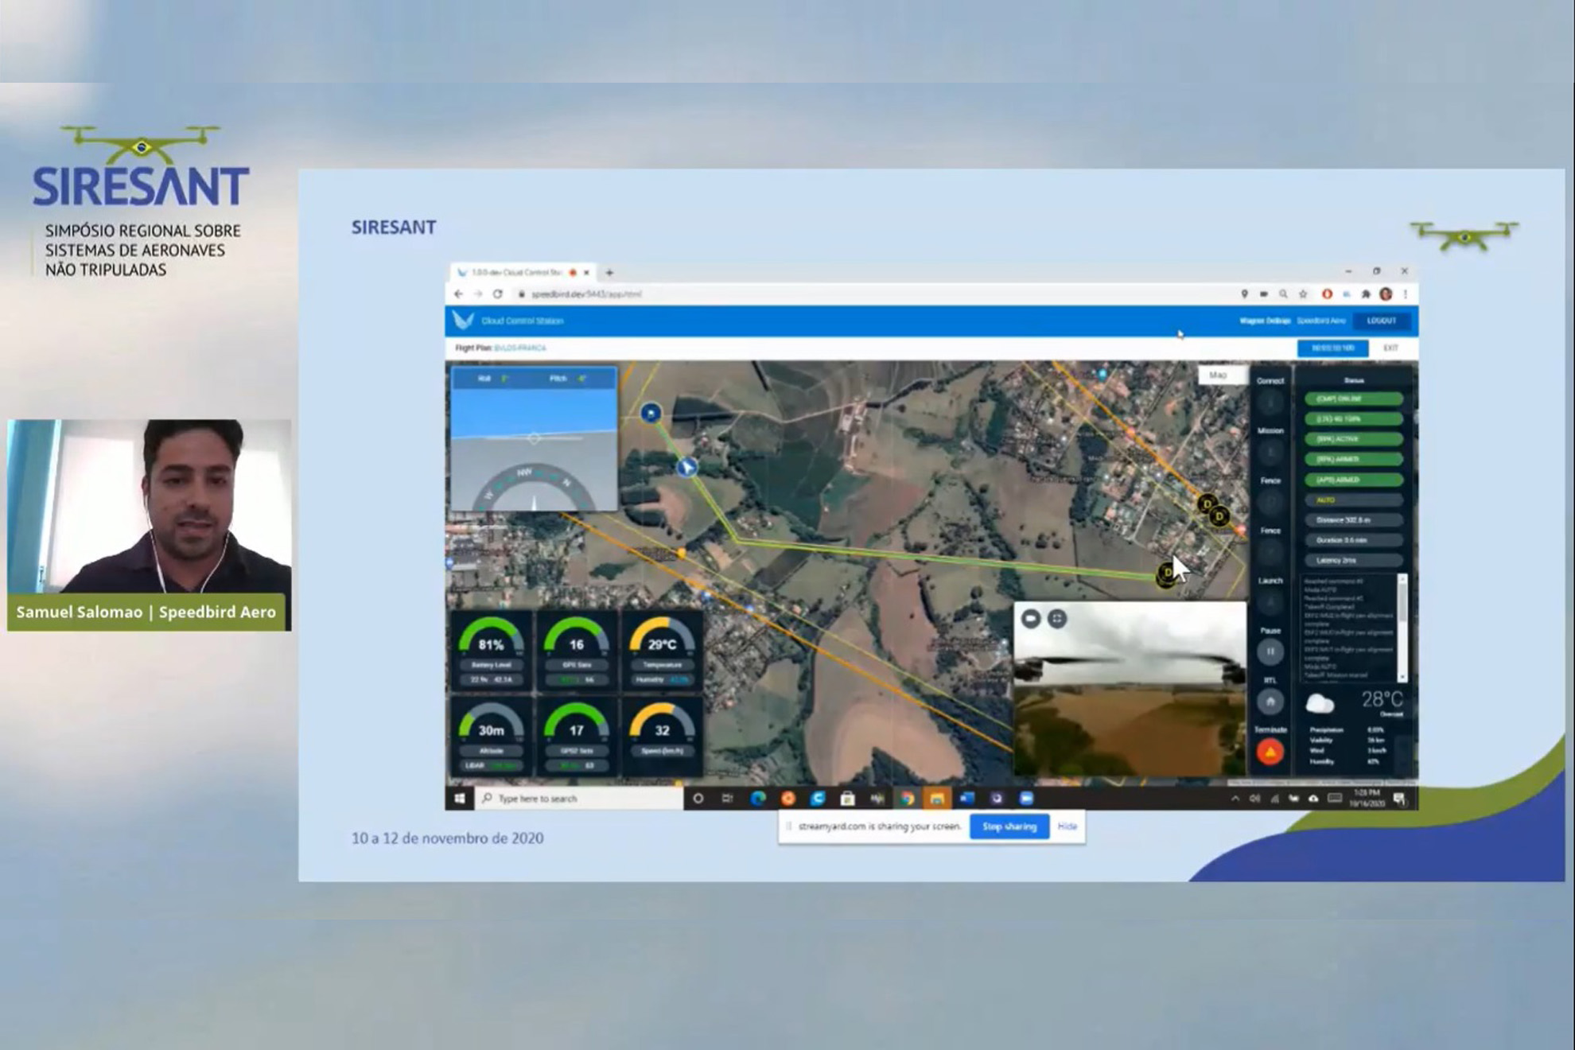Open Zoom from the taskbar
The width and height of the screenshot is (1575, 1050).
tap(1026, 798)
